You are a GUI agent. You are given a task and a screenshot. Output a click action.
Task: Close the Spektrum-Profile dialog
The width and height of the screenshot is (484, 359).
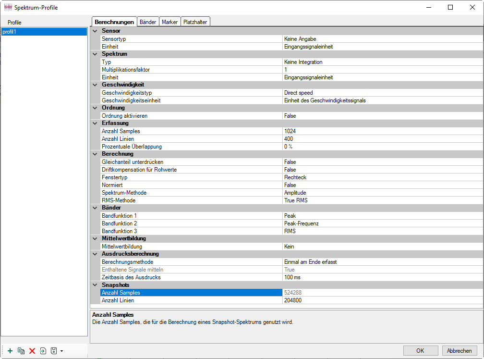click(472, 7)
